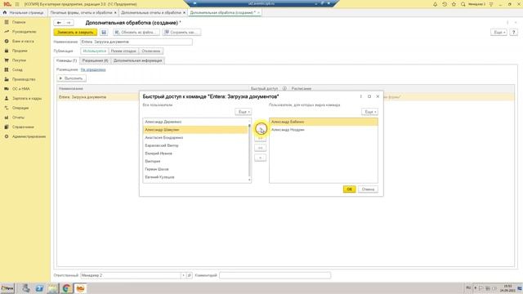Click the Наименование input field

(x=136, y=42)
